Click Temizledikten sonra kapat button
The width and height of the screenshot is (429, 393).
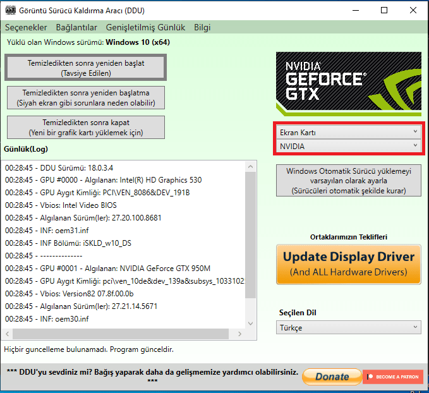click(x=86, y=127)
